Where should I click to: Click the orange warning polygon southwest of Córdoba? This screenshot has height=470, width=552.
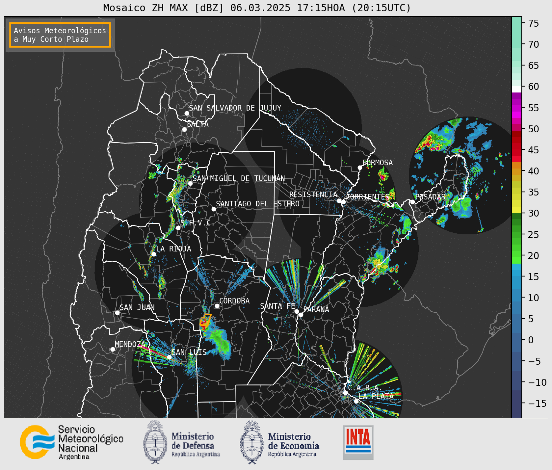(205, 320)
